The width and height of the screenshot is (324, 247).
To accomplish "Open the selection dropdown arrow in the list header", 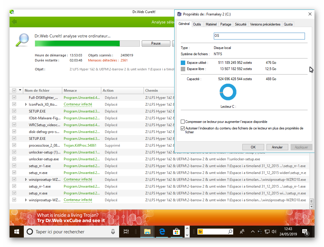I will click(20, 90).
